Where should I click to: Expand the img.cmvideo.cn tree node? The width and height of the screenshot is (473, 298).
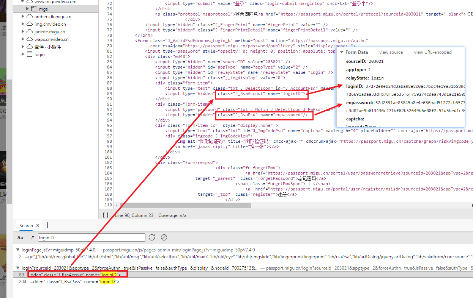click(23, 24)
